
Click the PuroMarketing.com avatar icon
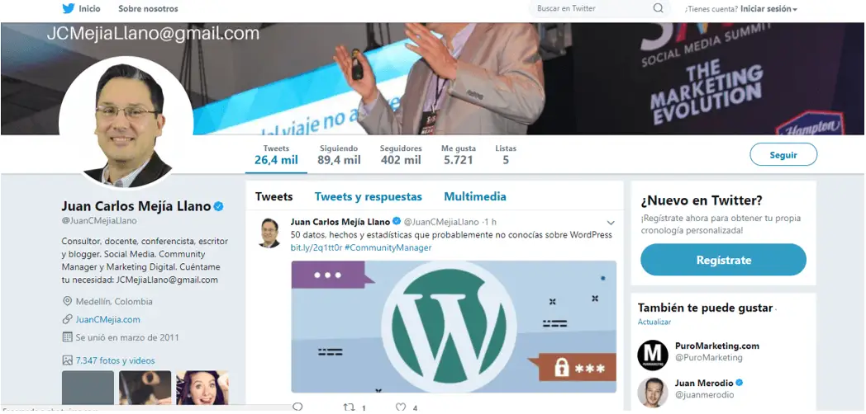tap(652, 355)
